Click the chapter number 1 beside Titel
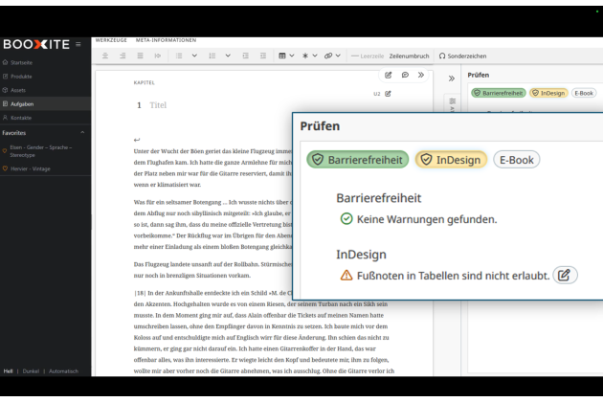 (x=139, y=105)
